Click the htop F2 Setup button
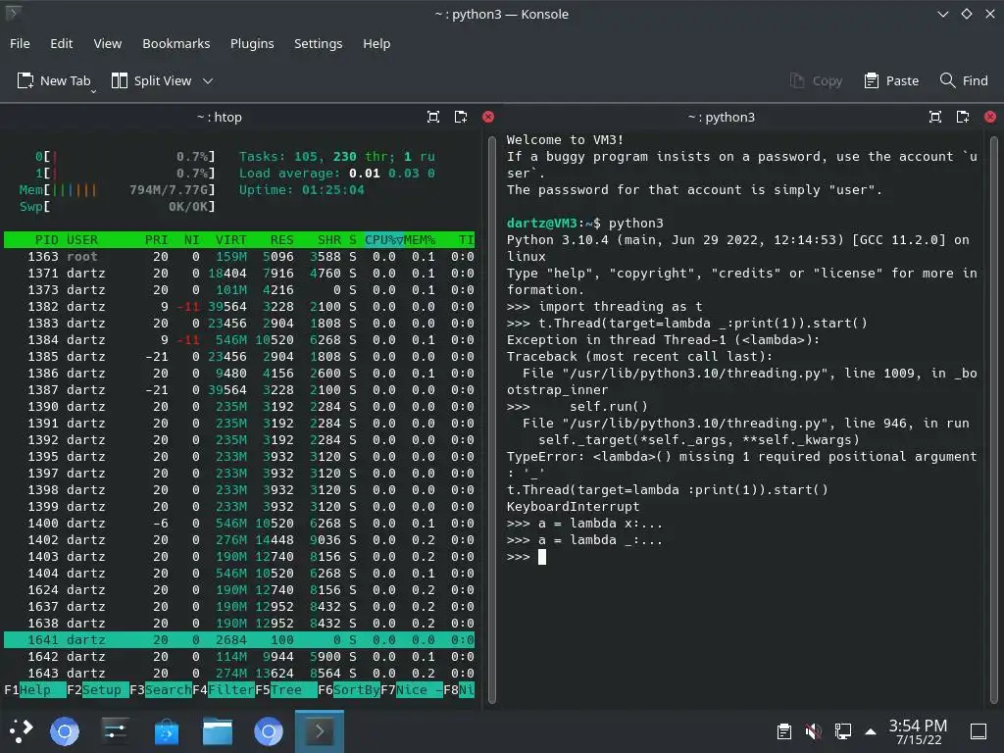1004x753 pixels. coord(98,689)
